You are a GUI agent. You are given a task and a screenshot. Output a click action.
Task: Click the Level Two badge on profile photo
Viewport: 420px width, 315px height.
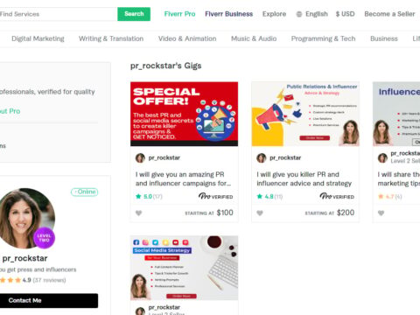tap(45, 238)
